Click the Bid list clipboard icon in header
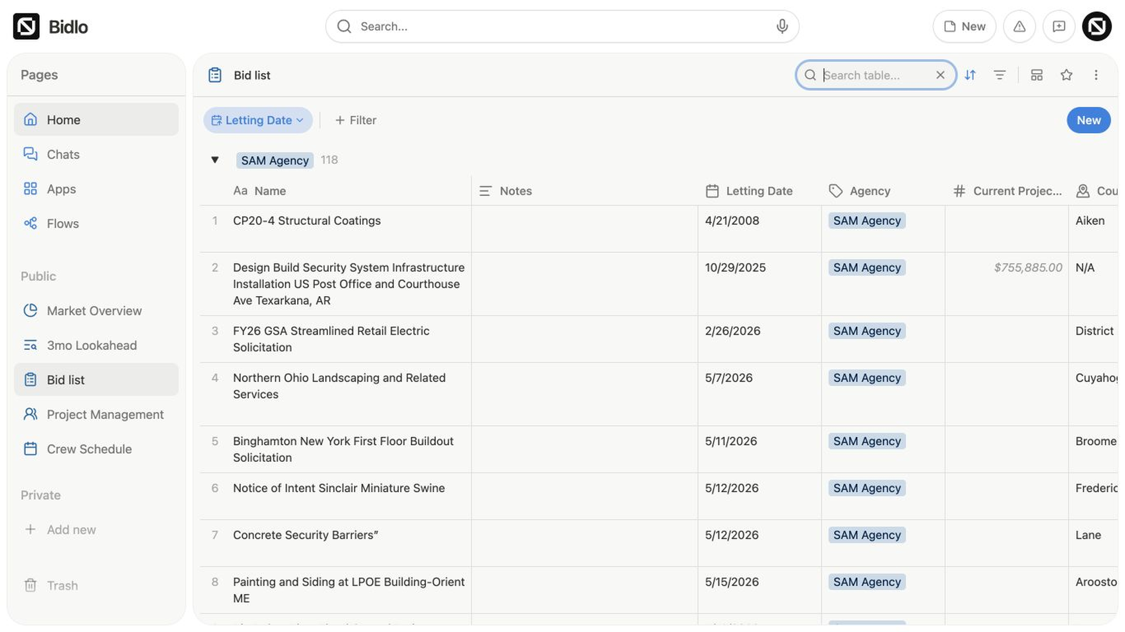Image resolution: width=1125 pixels, height=632 pixels. pos(215,75)
